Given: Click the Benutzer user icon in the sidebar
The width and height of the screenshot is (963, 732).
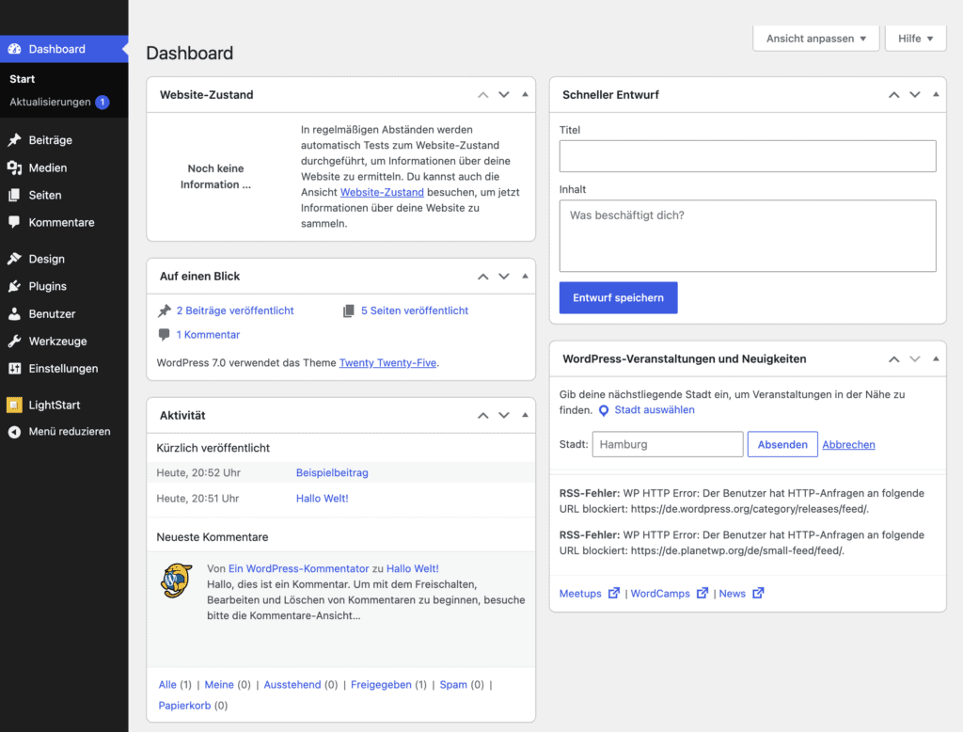Looking at the screenshot, I should [x=14, y=314].
